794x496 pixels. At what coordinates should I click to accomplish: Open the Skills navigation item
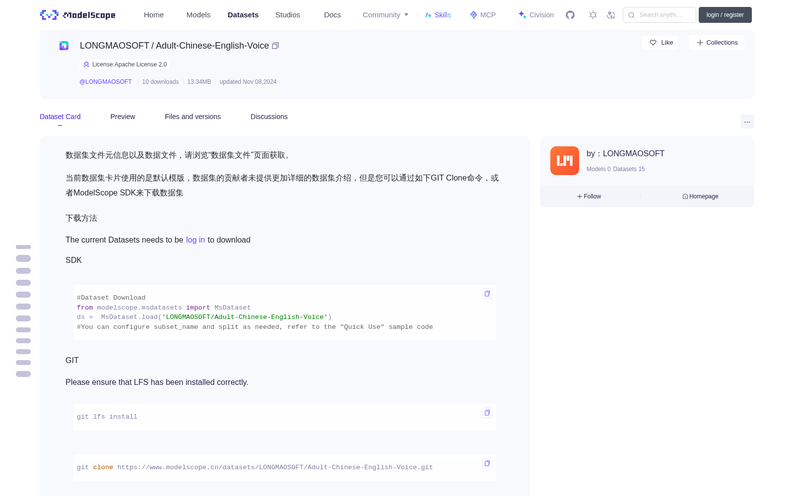click(x=438, y=15)
